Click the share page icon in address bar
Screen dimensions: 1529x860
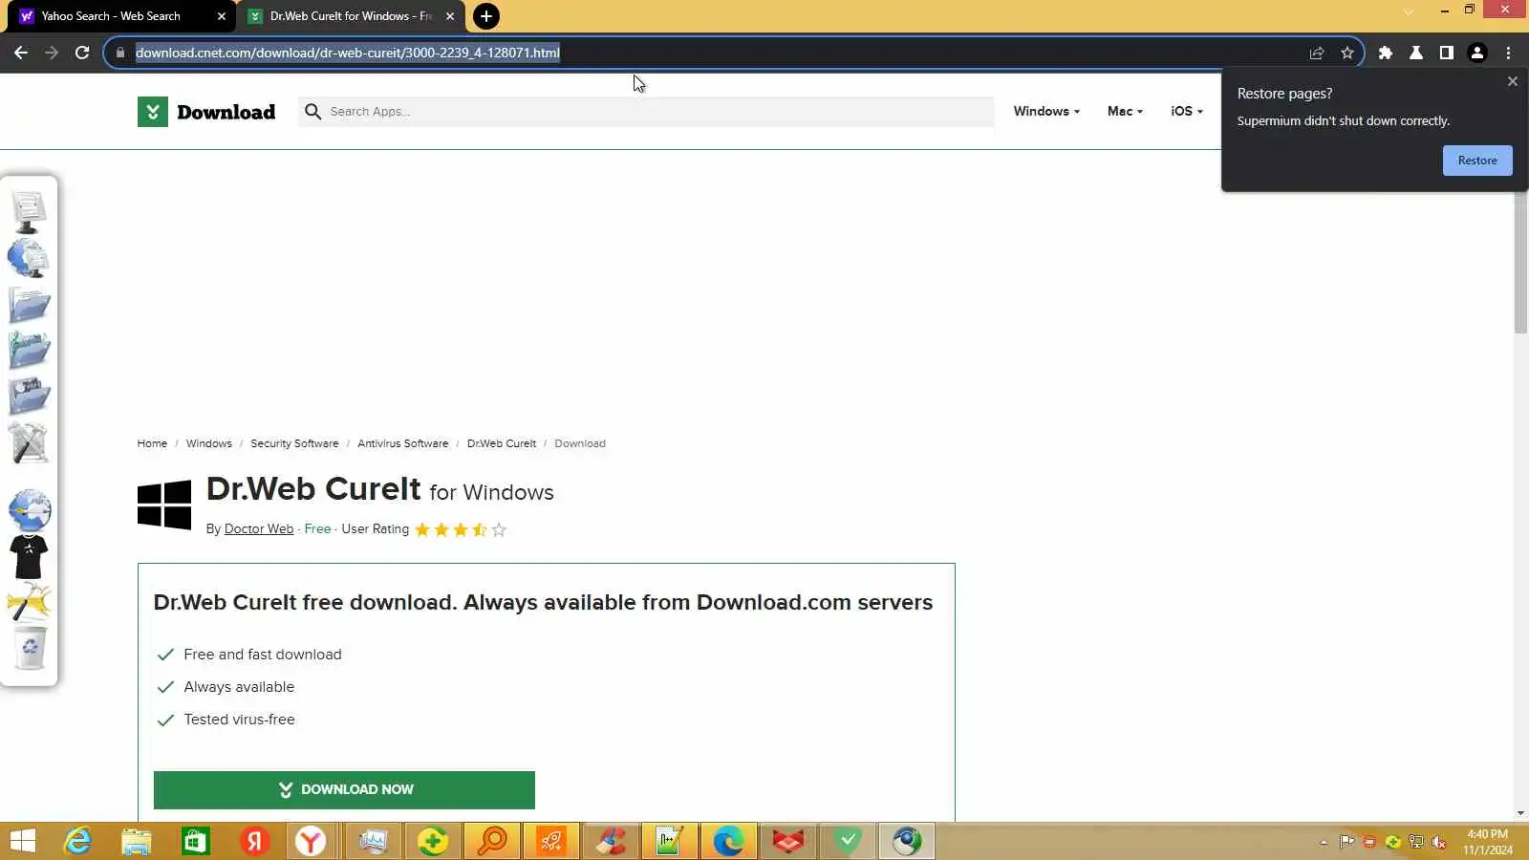click(1317, 53)
